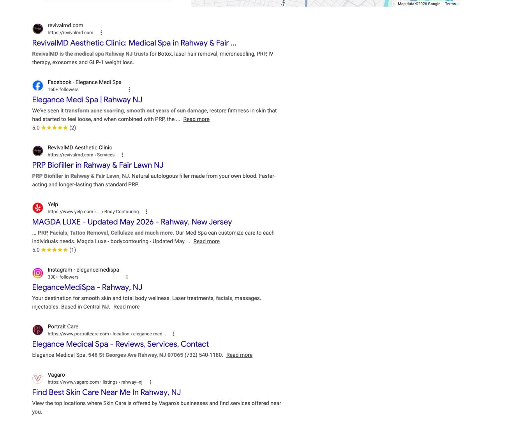
Task: Click RevivalMD Aesthetic Clinic favicon for Services result
Action: pyautogui.click(x=38, y=151)
